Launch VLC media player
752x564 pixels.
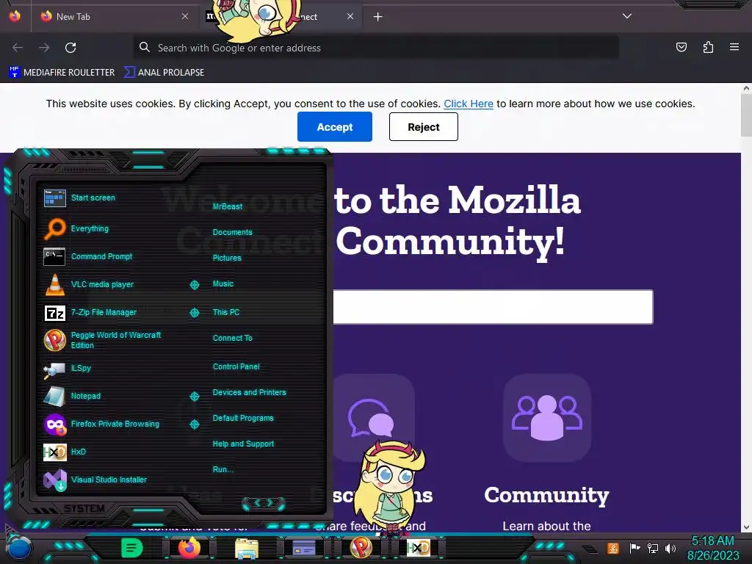pos(89,284)
